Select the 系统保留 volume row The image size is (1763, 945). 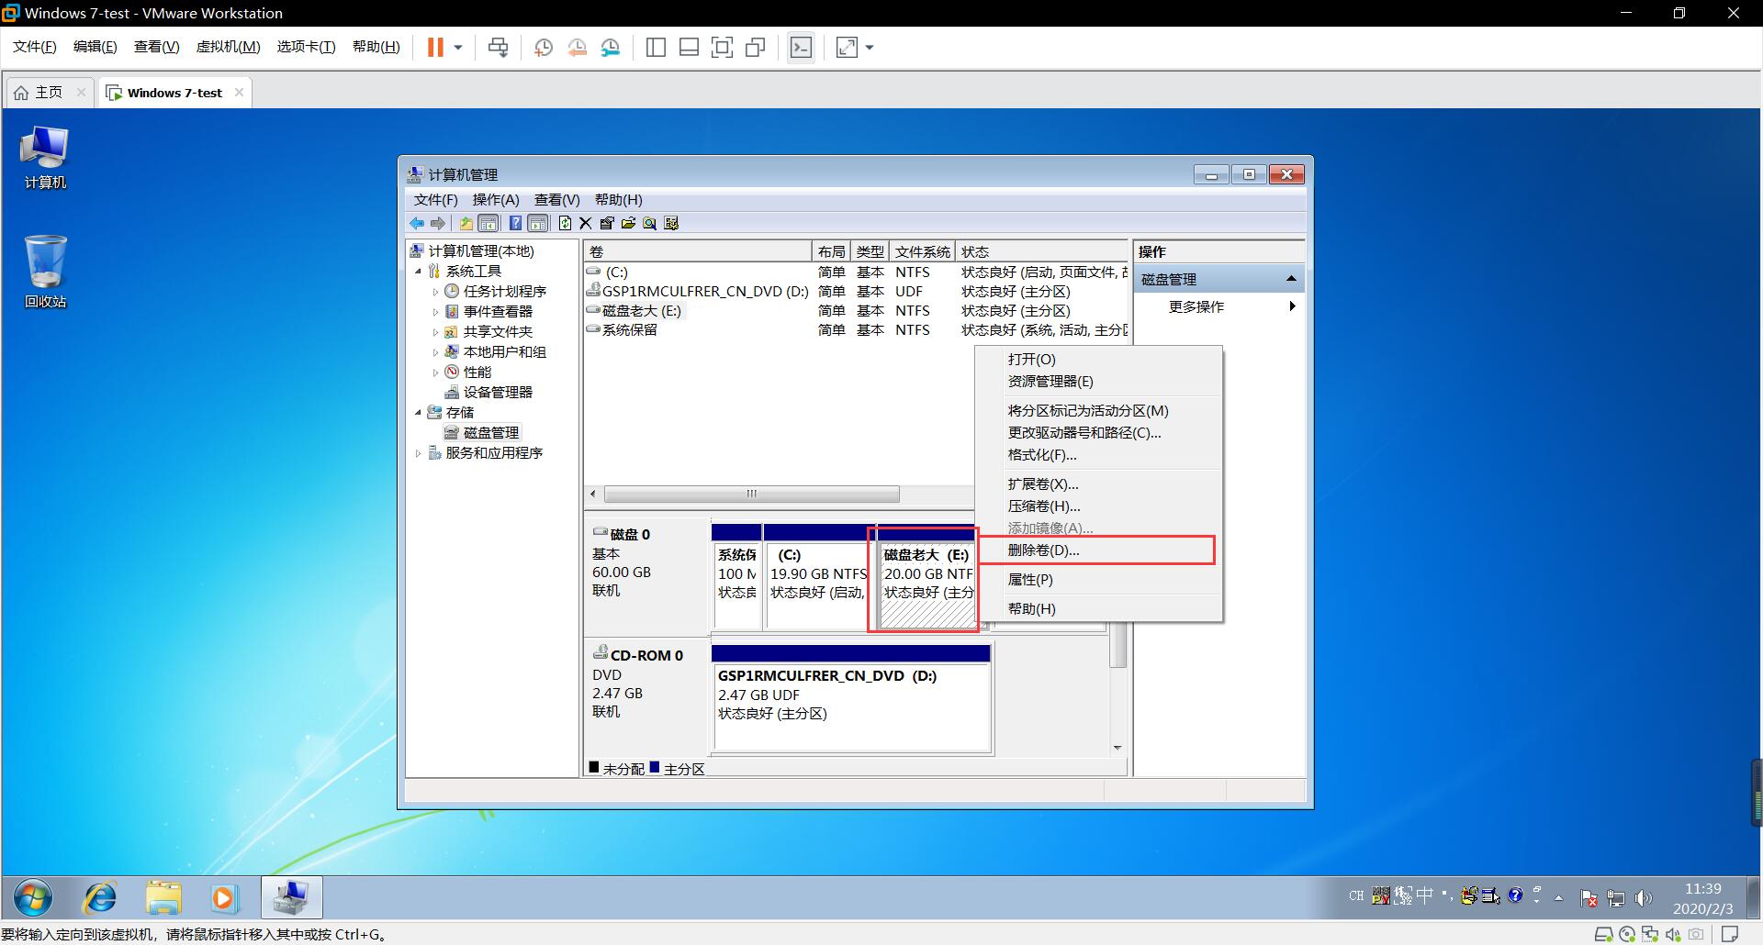click(855, 329)
